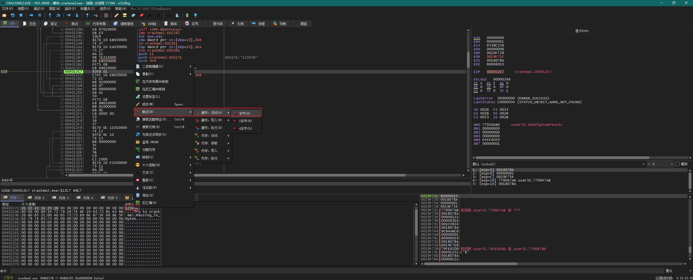693x280 pixels.
Task: Enable the 解锁 checkbox
Action: coord(677,164)
